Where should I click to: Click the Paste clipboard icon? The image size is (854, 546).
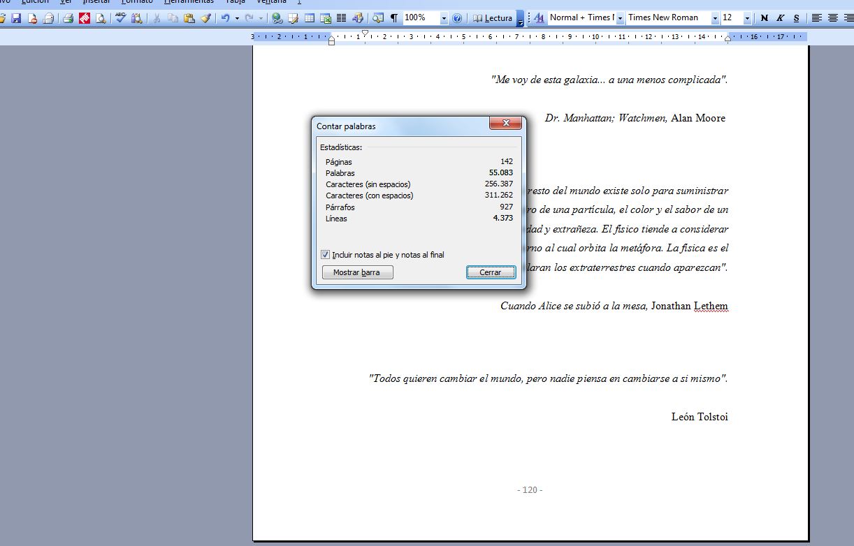coord(189,18)
